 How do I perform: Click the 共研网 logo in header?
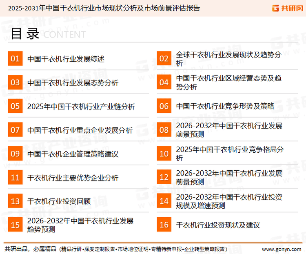(x=288, y=8)
